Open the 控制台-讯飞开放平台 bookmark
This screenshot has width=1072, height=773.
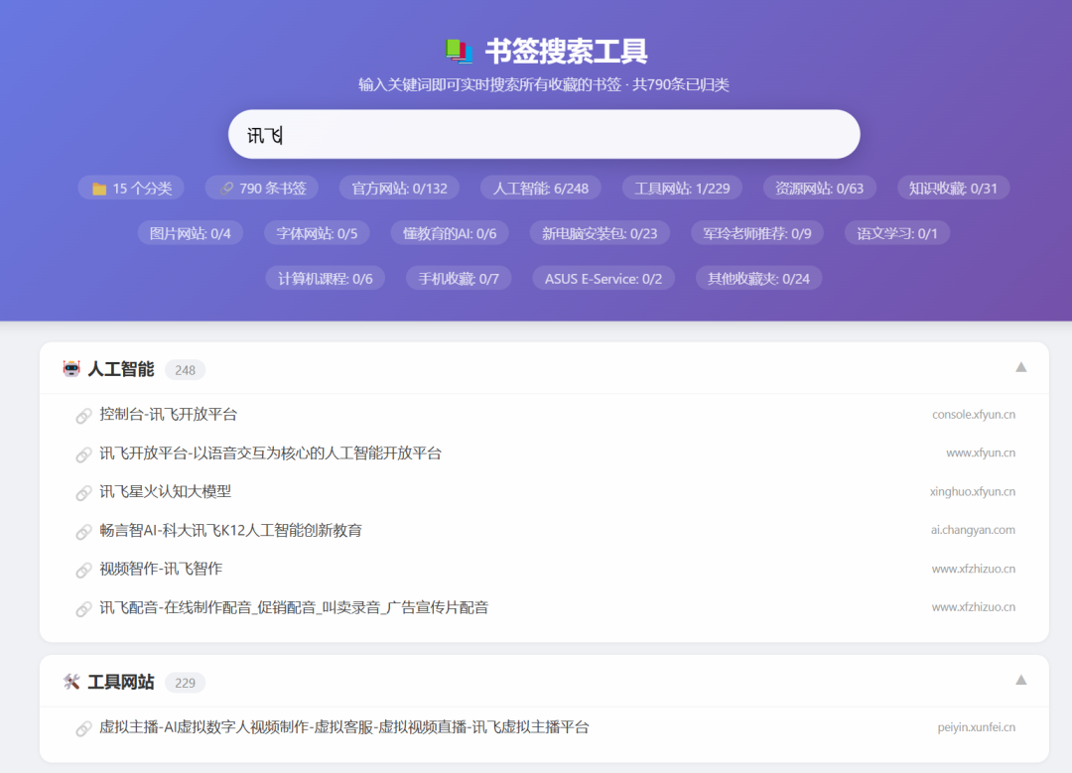(x=168, y=414)
